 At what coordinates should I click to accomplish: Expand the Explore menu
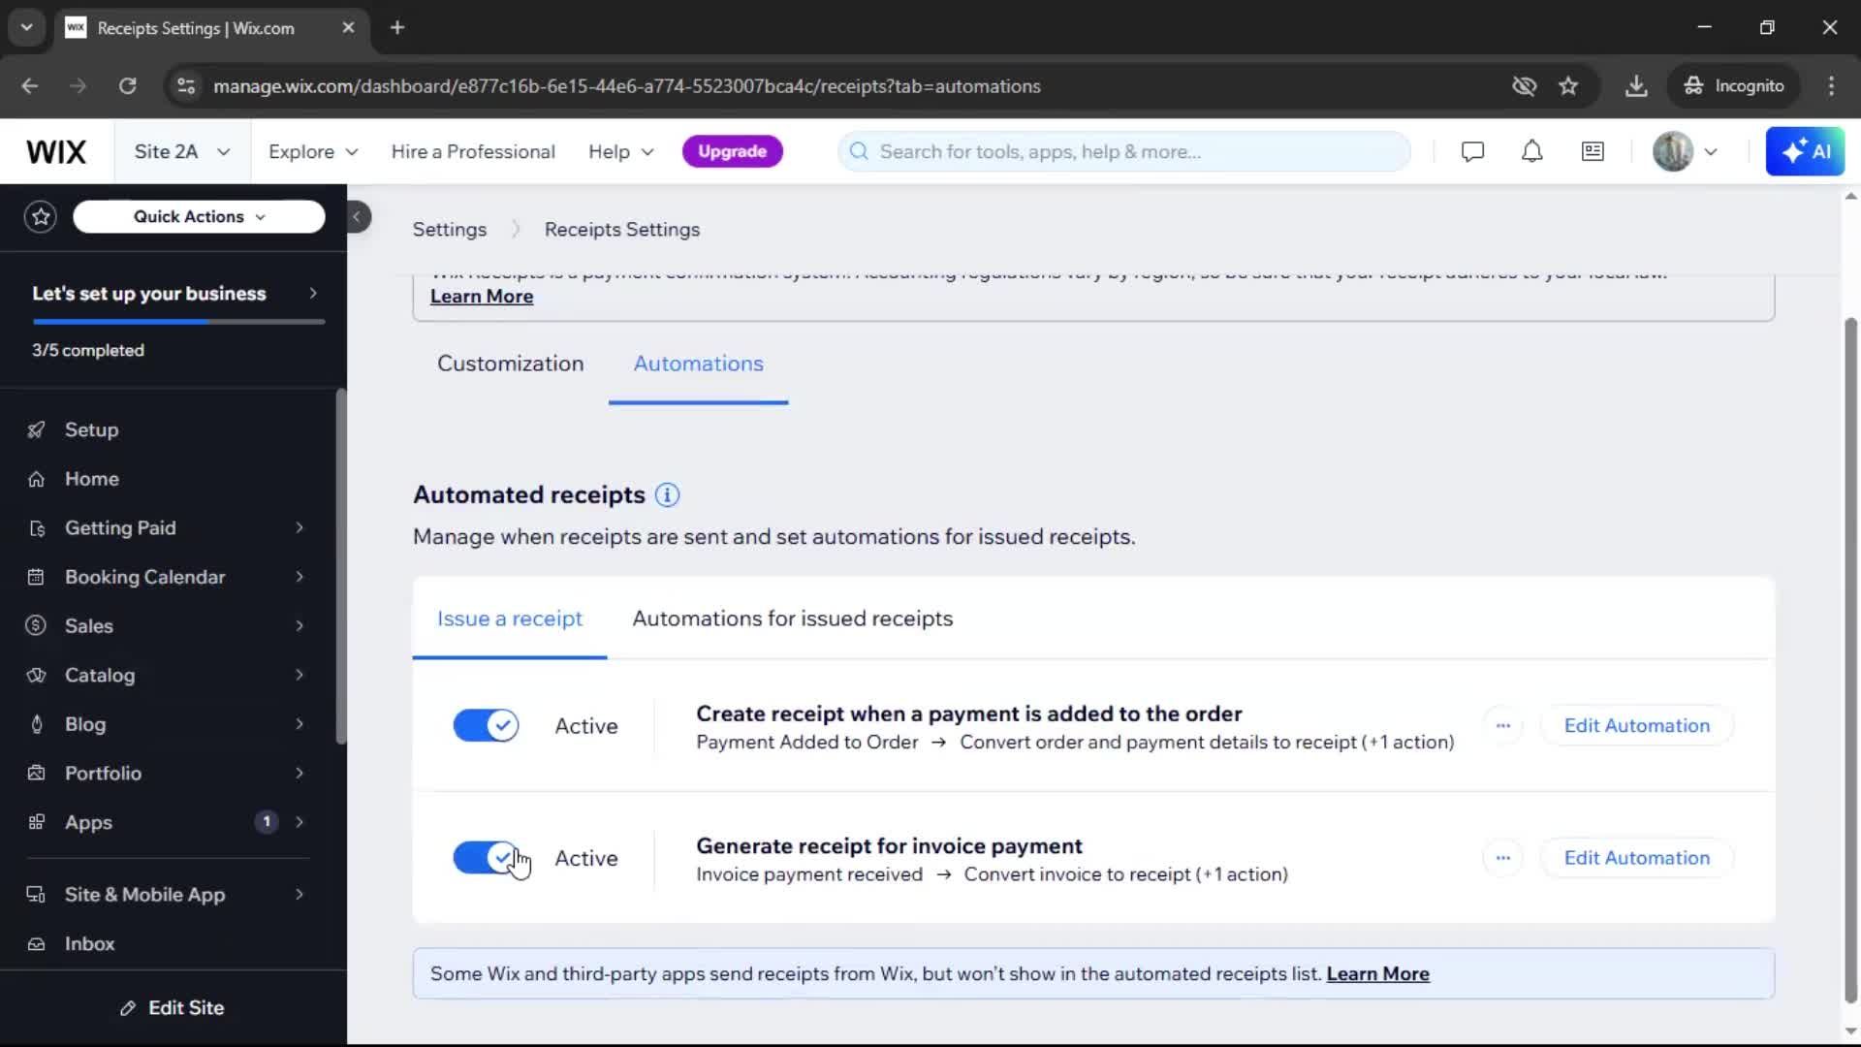(313, 152)
